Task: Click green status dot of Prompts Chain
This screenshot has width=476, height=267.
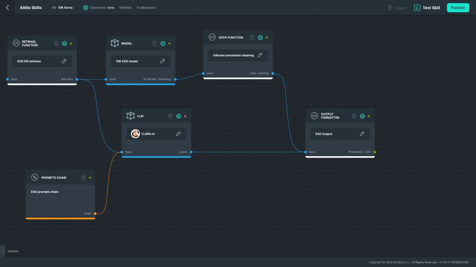Action: [x=90, y=178]
